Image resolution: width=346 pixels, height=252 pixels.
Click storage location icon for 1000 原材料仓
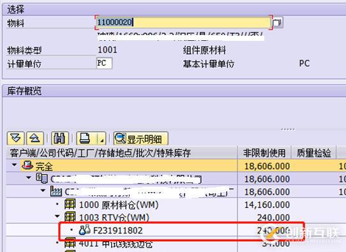click(x=70, y=204)
